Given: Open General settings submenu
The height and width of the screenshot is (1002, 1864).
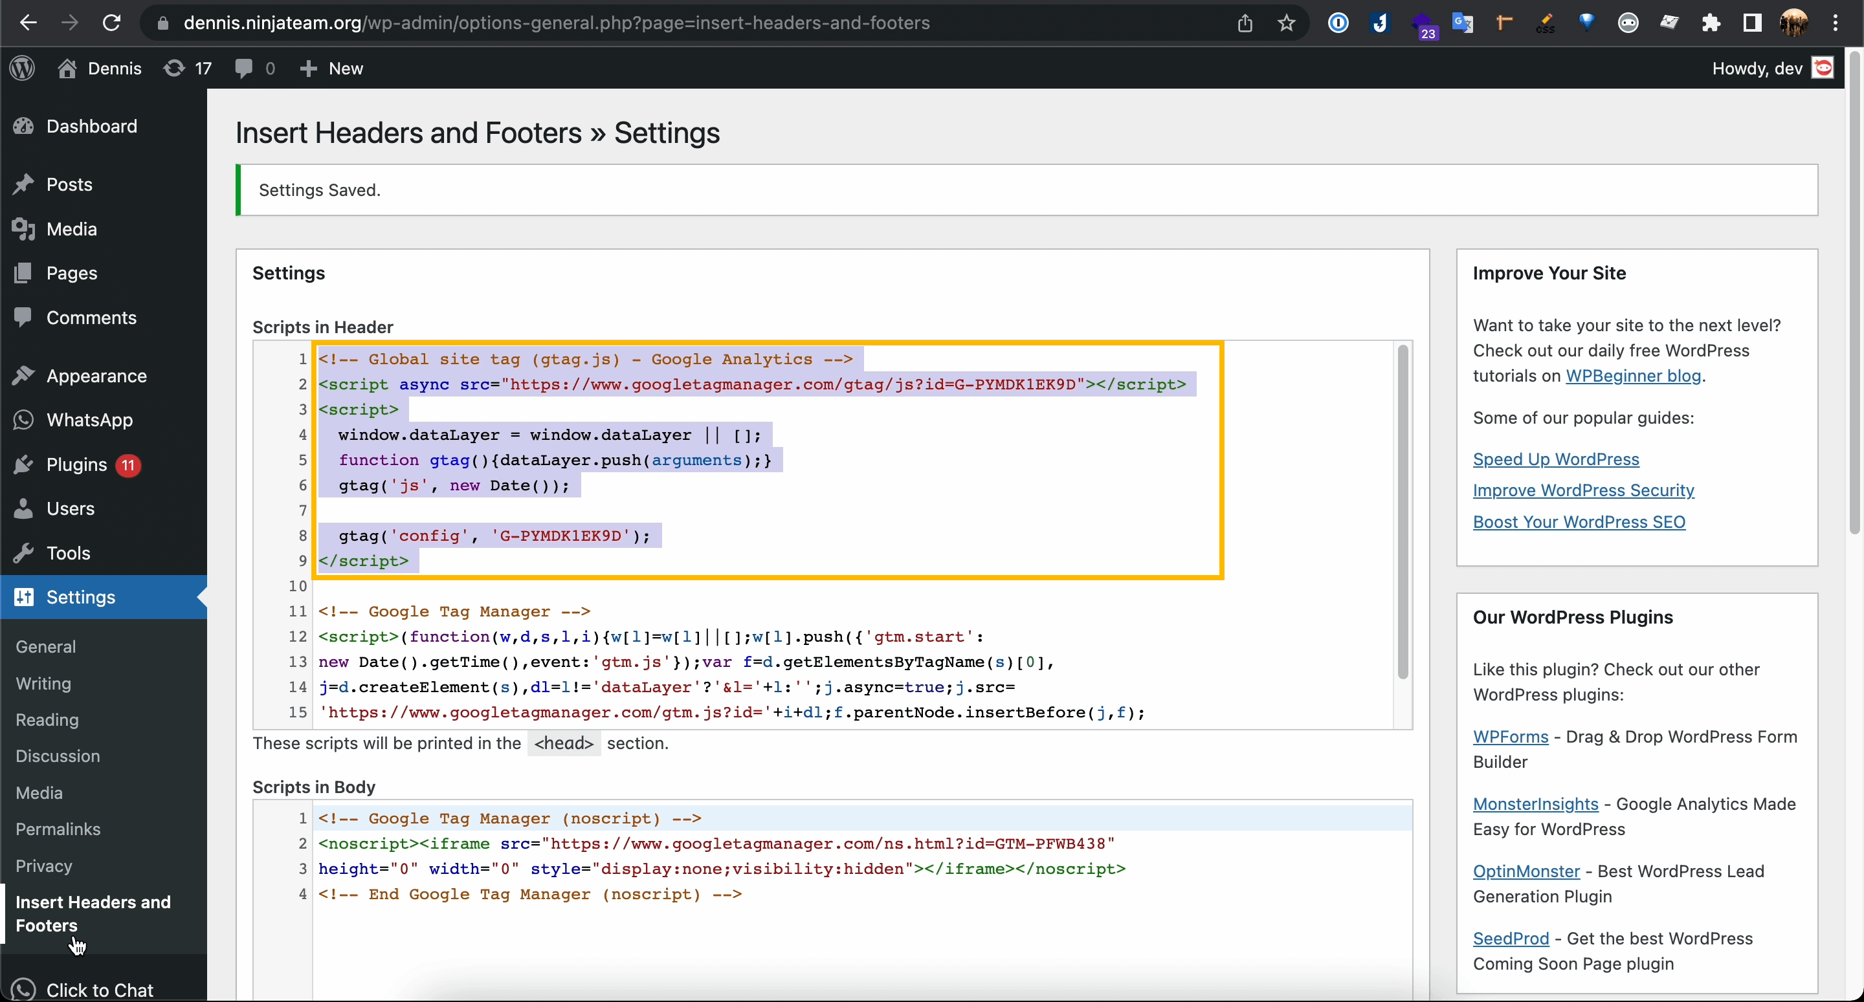Looking at the screenshot, I should click(x=45, y=647).
